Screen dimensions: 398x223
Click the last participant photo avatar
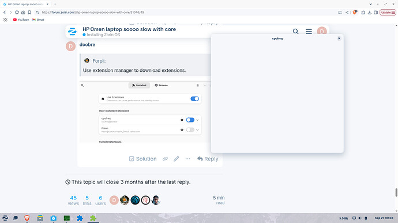point(156,200)
